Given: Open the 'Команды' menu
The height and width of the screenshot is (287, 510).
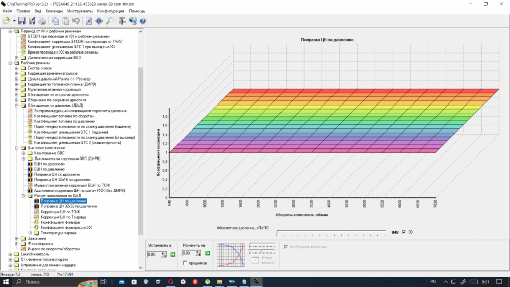Looking at the screenshot, I should pos(54,10).
